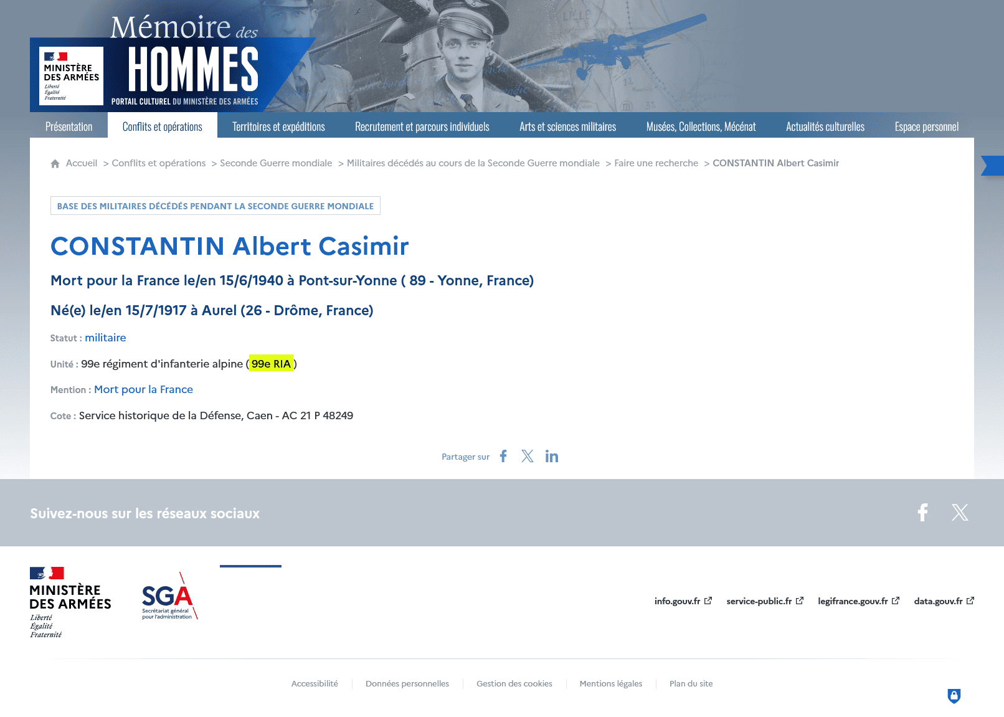The height and width of the screenshot is (717, 1004).
Task: Share on X next to Partager sur
Action: point(528,456)
